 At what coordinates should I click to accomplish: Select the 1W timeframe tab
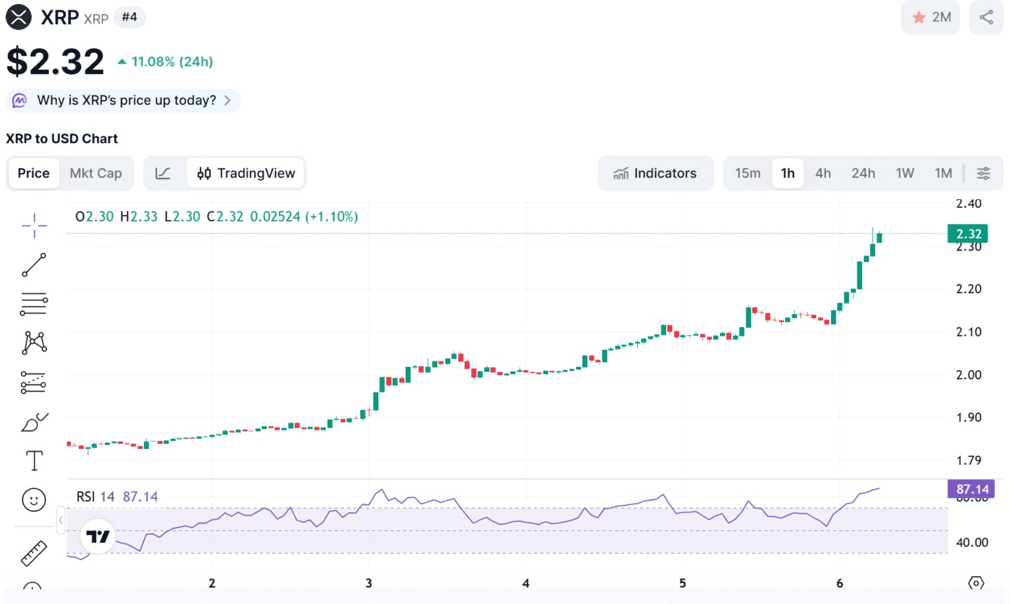pyautogui.click(x=905, y=174)
